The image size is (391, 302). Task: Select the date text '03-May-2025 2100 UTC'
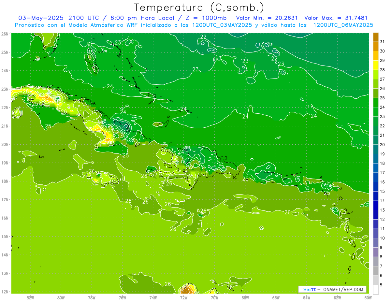click(x=59, y=18)
